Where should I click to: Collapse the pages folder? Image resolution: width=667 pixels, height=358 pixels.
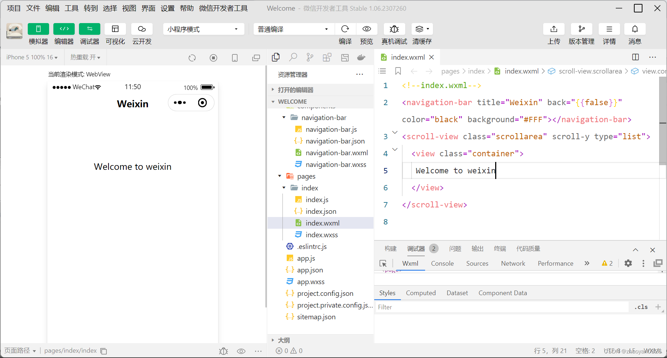pos(320,176)
